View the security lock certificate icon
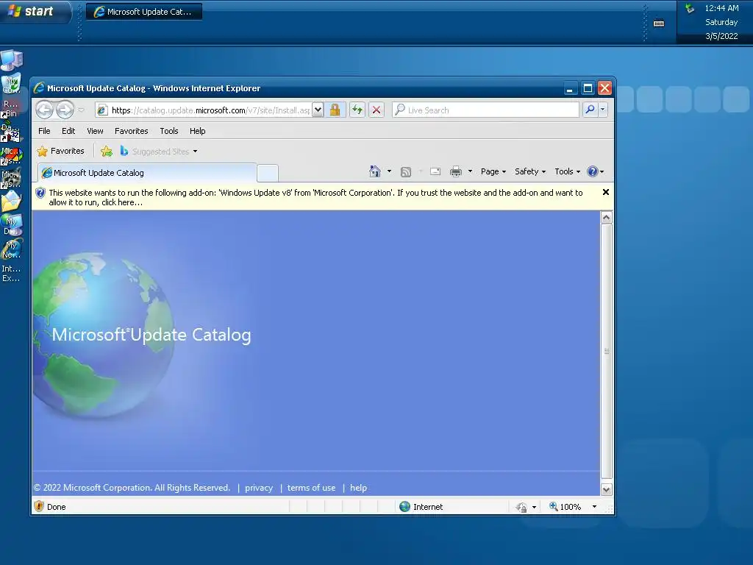The image size is (753, 565). coord(335,110)
